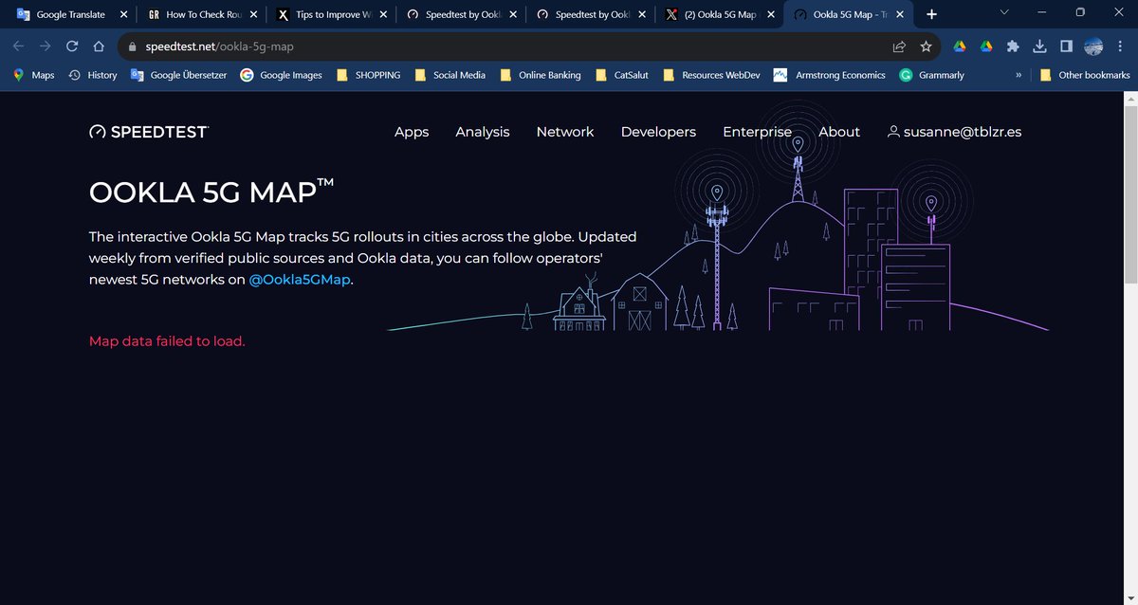Expand the Online Banking bookmarks folder
This screenshot has height=605, width=1138.
(540, 75)
